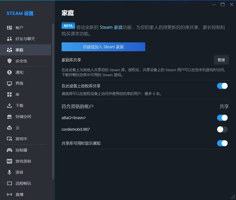This screenshot has width=236, height=200.
Task: Go to 安全性 settings
Action: [26, 61]
